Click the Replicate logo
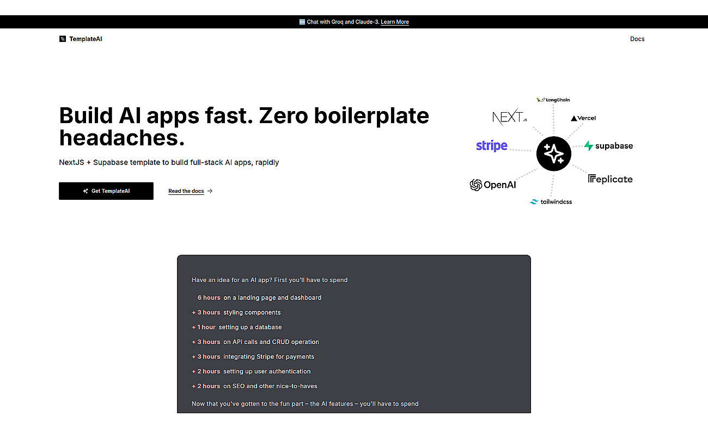Viewport: 708px width, 429px height. [x=611, y=179]
